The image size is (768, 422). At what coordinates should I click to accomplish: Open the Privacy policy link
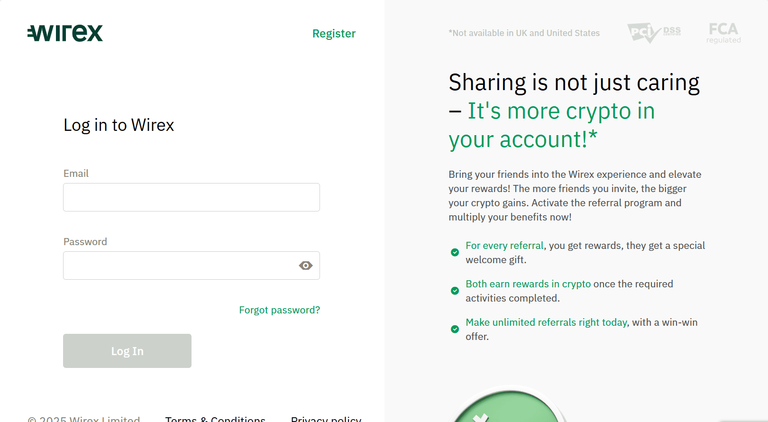326,419
